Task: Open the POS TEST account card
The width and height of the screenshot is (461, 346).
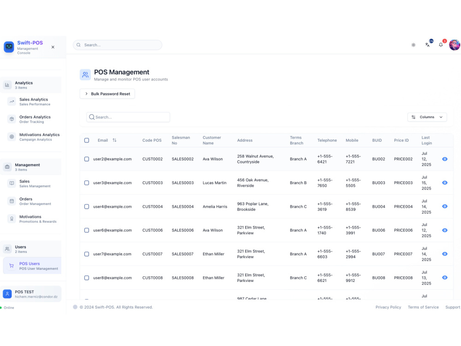Action: [31, 294]
